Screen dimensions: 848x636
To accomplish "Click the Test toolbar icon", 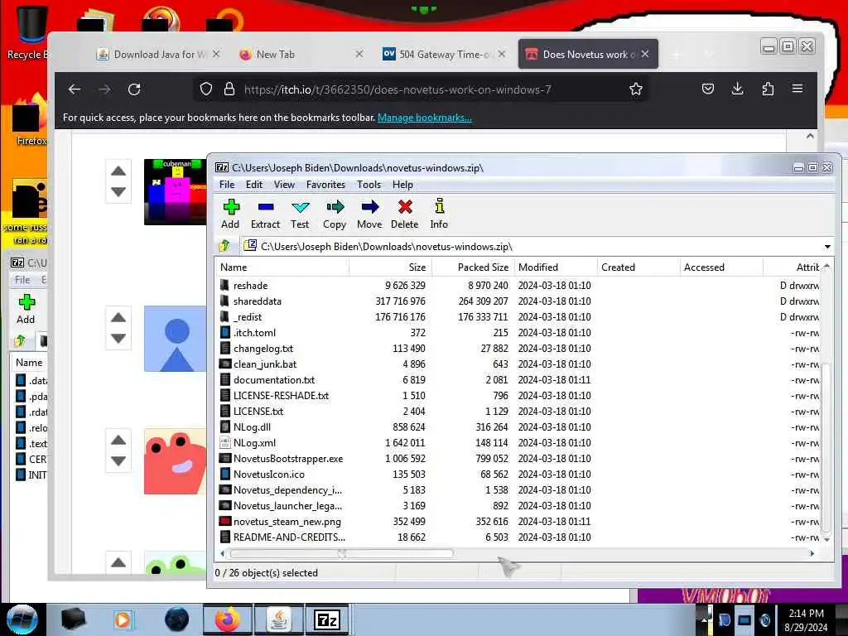I will [x=300, y=214].
